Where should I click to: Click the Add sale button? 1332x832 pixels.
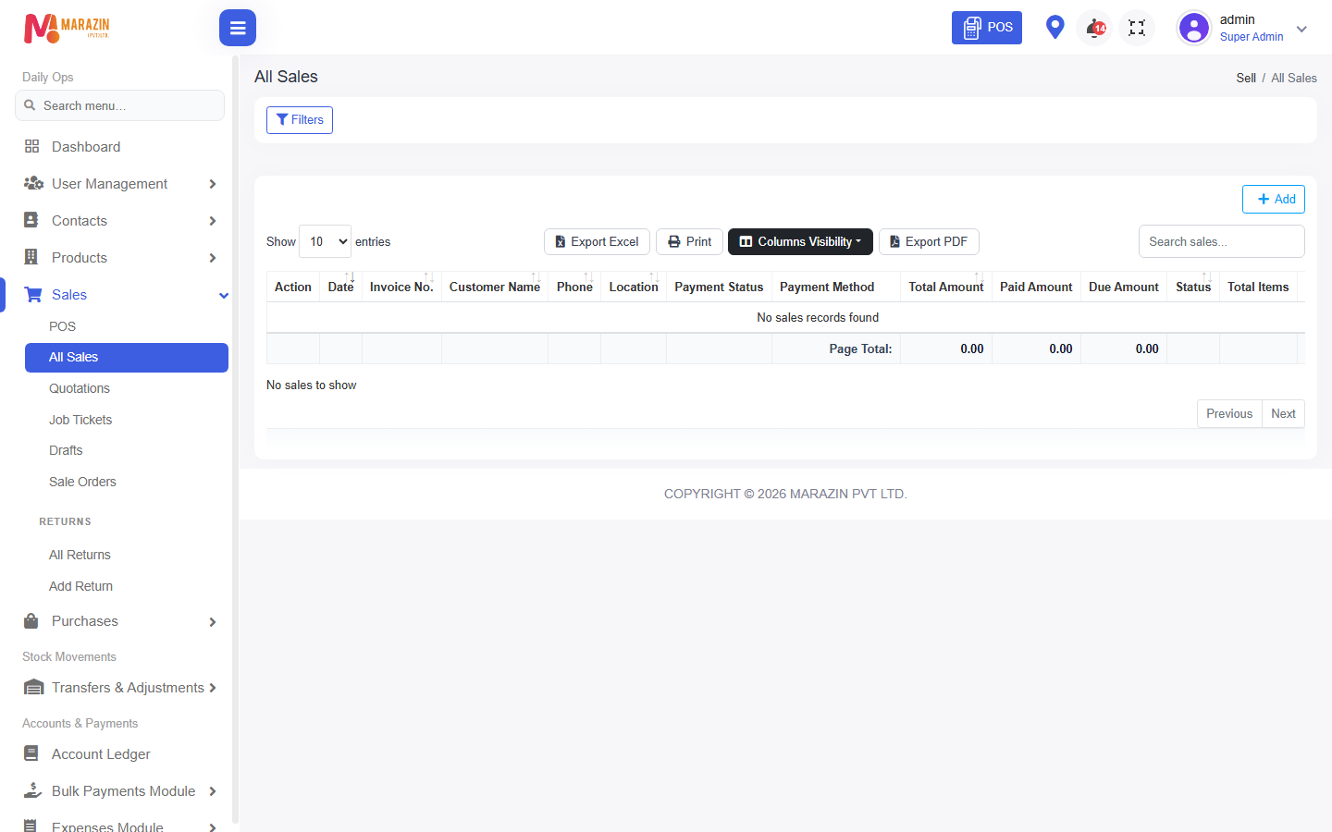(1274, 199)
